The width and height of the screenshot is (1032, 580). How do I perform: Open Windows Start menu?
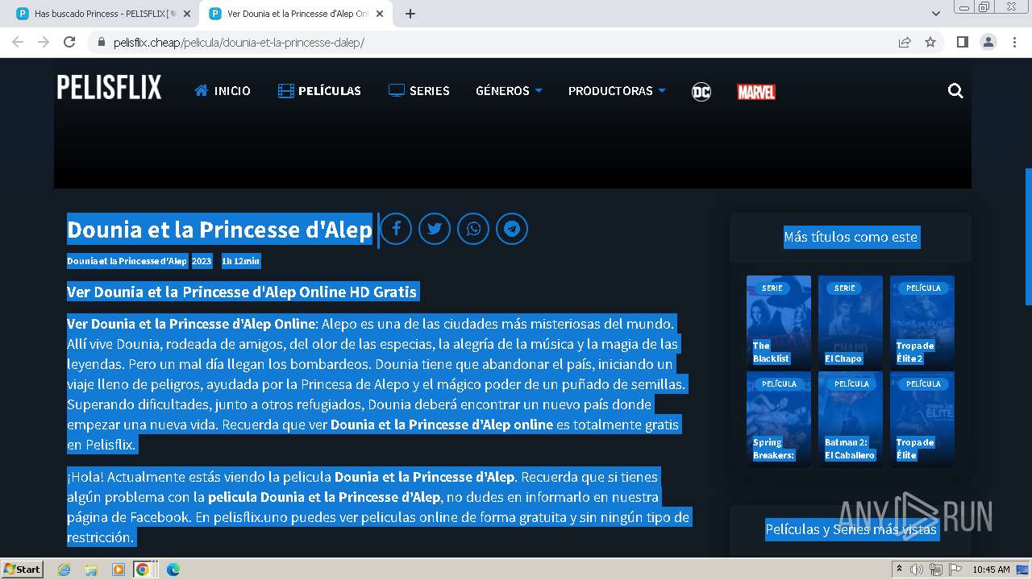coord(22,569)
